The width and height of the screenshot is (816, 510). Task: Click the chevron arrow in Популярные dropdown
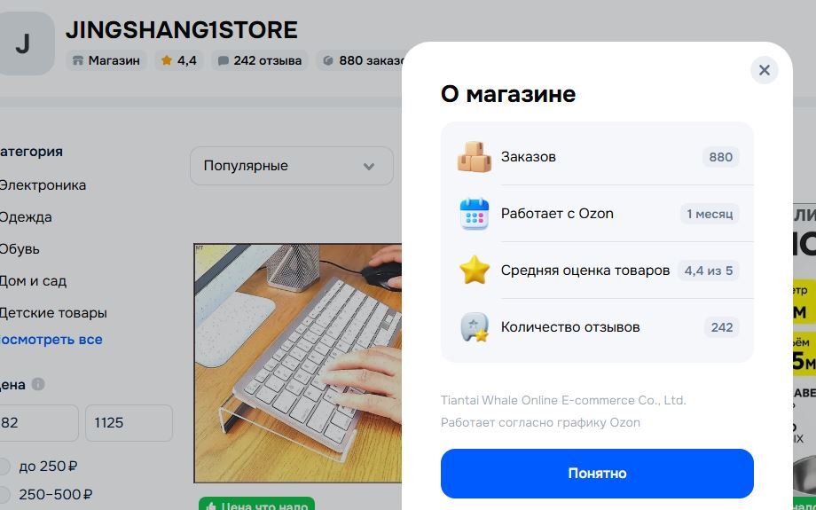[369, 167]
